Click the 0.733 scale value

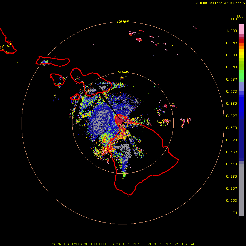[x=232, y=92]
